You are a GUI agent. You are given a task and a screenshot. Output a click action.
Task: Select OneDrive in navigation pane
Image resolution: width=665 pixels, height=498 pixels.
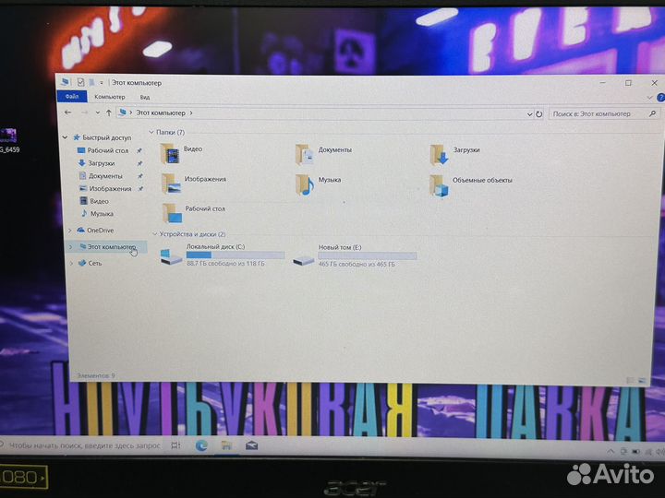click(100, 231)
